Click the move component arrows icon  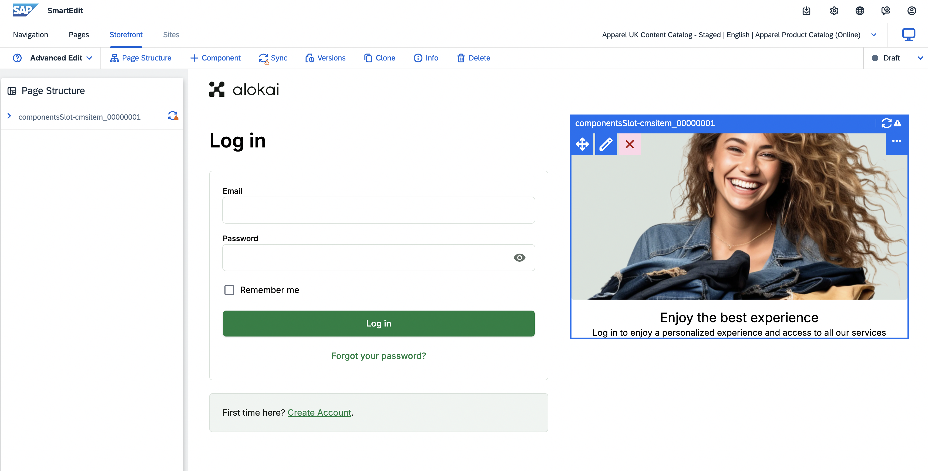pyautogui.click(x=582, y=144)
